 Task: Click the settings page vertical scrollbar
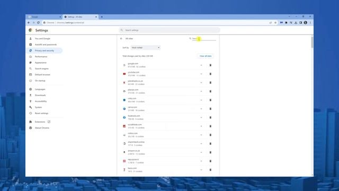click(x=312, y=42)
